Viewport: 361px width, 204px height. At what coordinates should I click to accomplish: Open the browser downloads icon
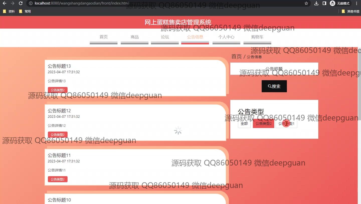coord(316,3)
